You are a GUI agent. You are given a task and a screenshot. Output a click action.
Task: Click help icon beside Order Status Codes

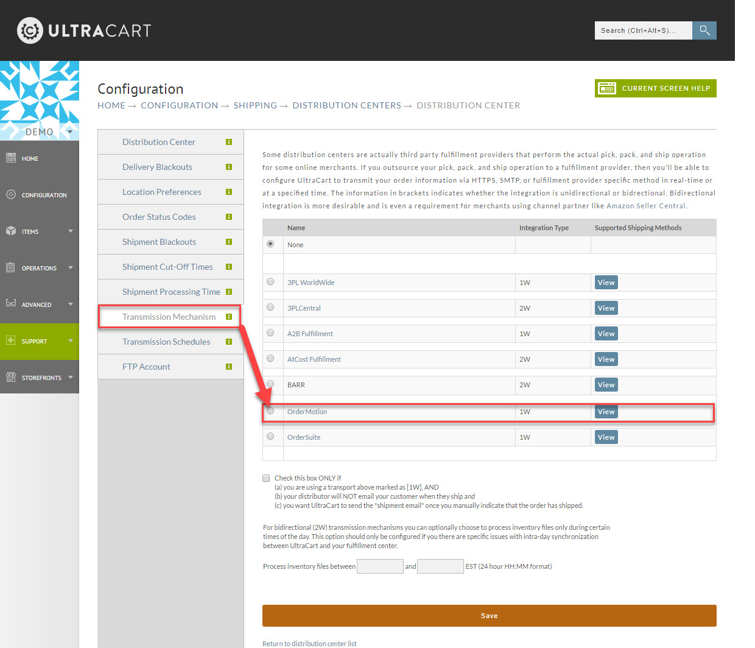(x=229, y=217)
